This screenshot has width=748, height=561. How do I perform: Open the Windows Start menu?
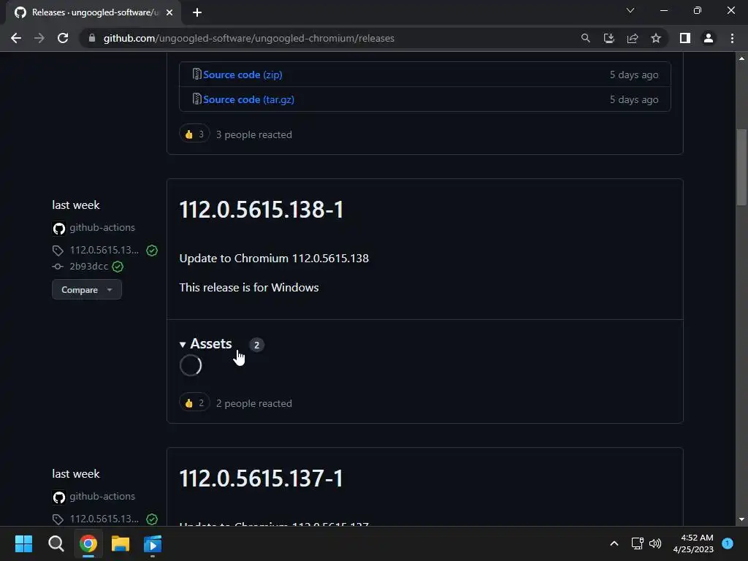point(23,543)
